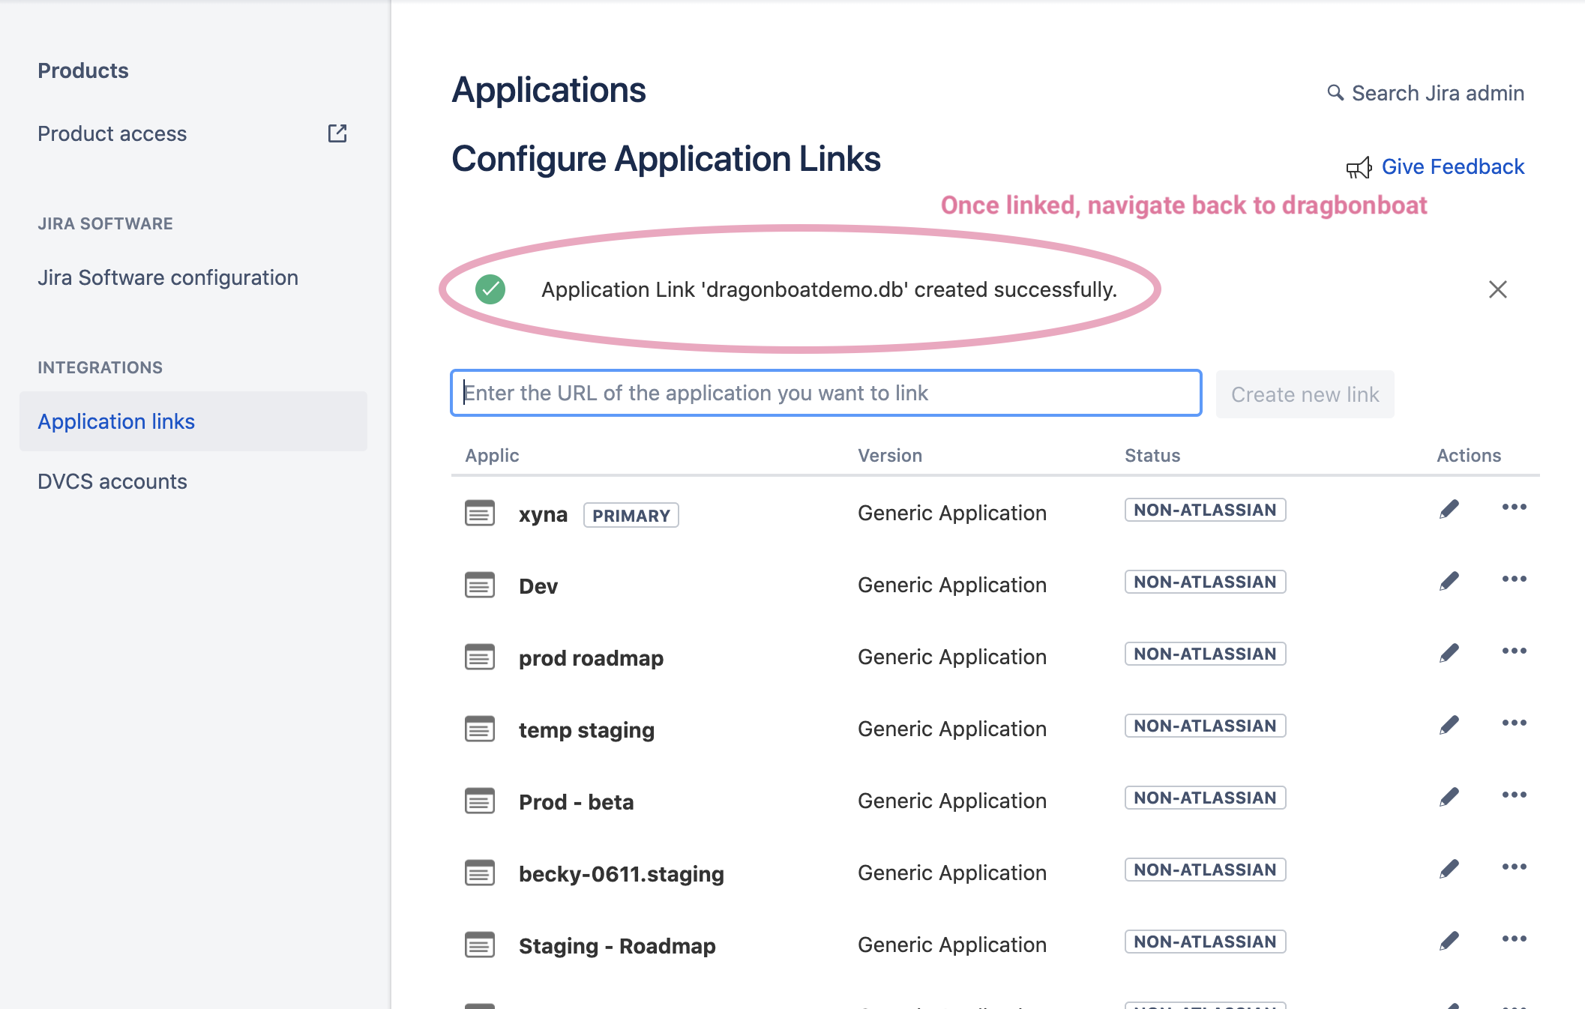Screen dimensions: 1585x1009
Task: Open Product access external link icon
Action: pyautogui.click(x=337, y=133)
